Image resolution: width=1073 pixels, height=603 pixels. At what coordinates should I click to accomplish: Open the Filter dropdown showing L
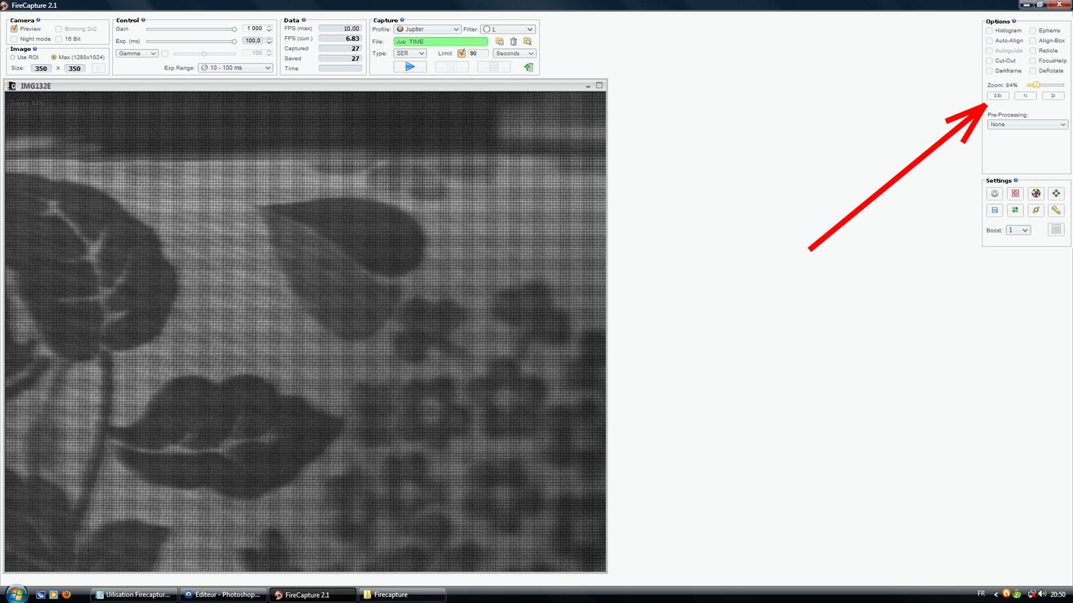(508, 29)
